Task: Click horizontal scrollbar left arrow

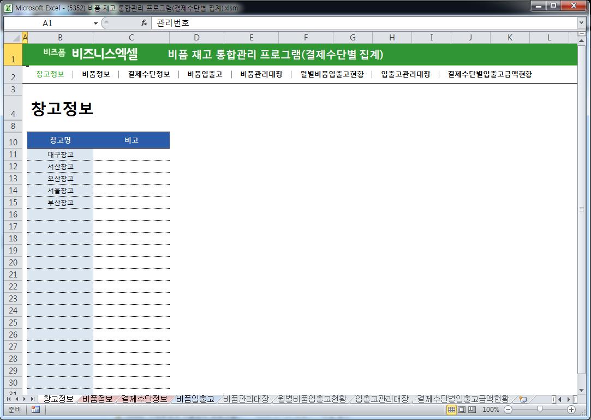Action: [x=560, y=399]
